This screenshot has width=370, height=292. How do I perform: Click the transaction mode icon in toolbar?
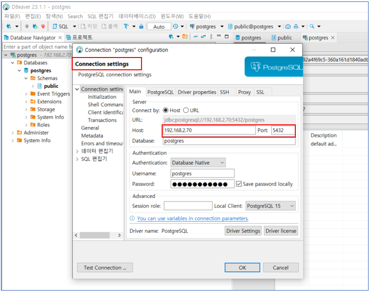[126, 26]
